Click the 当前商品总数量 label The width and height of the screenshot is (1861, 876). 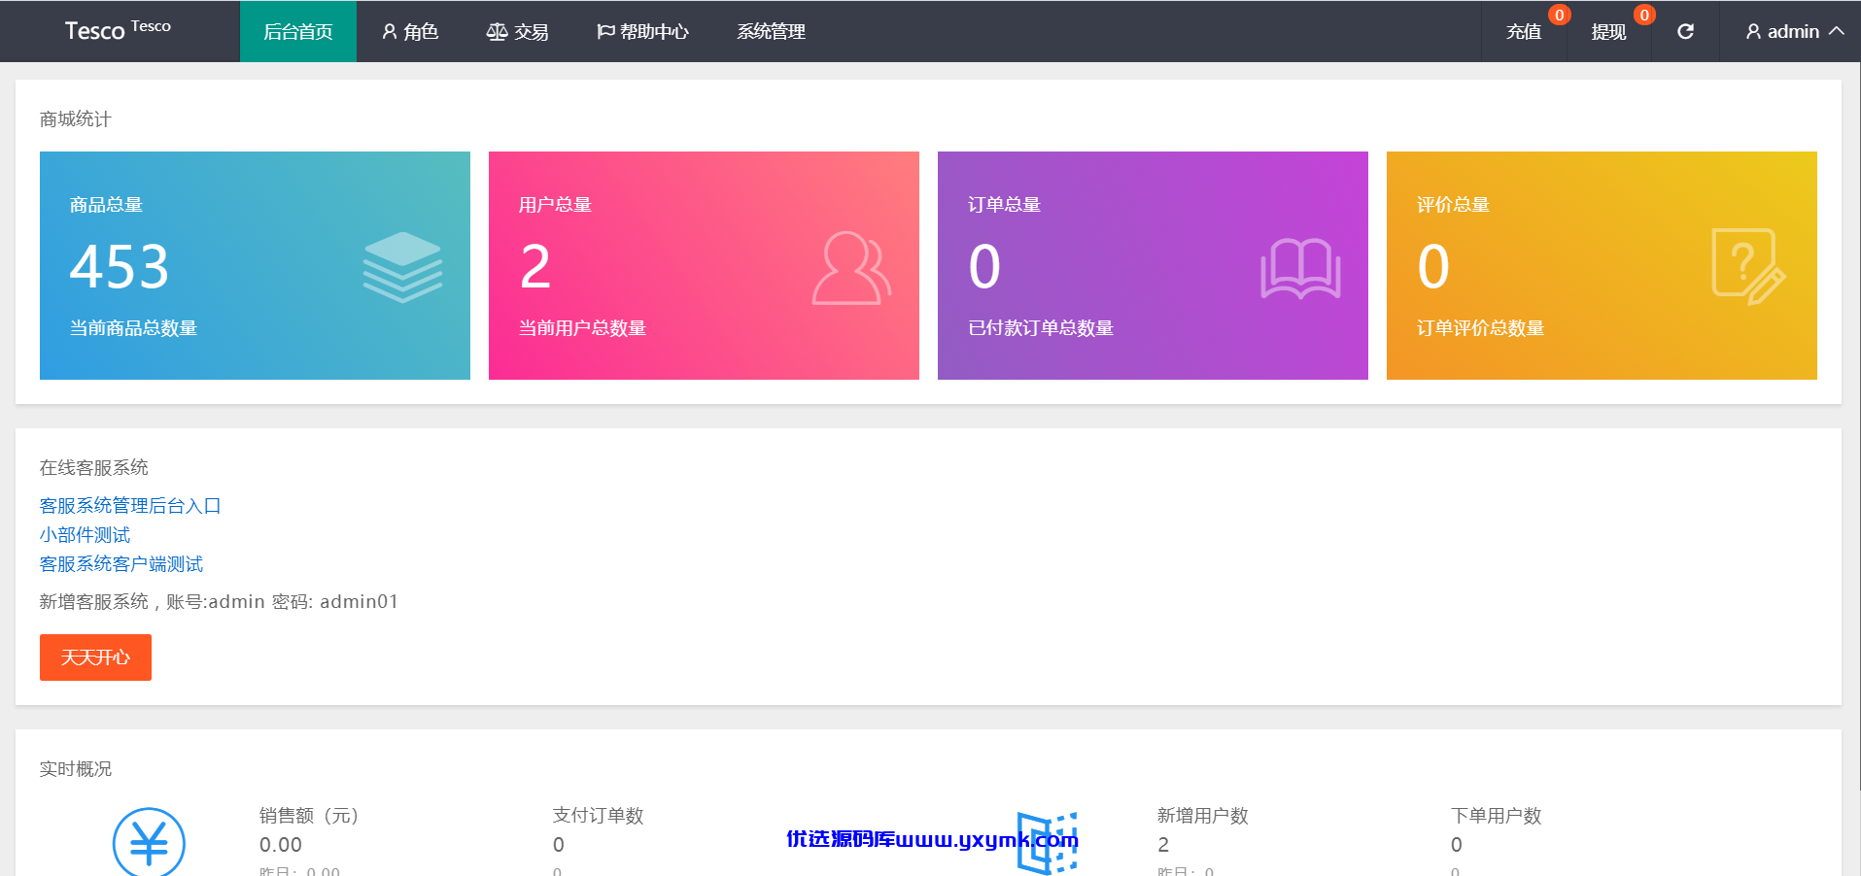click(133, 328)
